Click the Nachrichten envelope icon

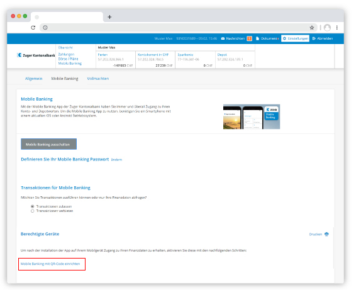[x=223, y=38]
